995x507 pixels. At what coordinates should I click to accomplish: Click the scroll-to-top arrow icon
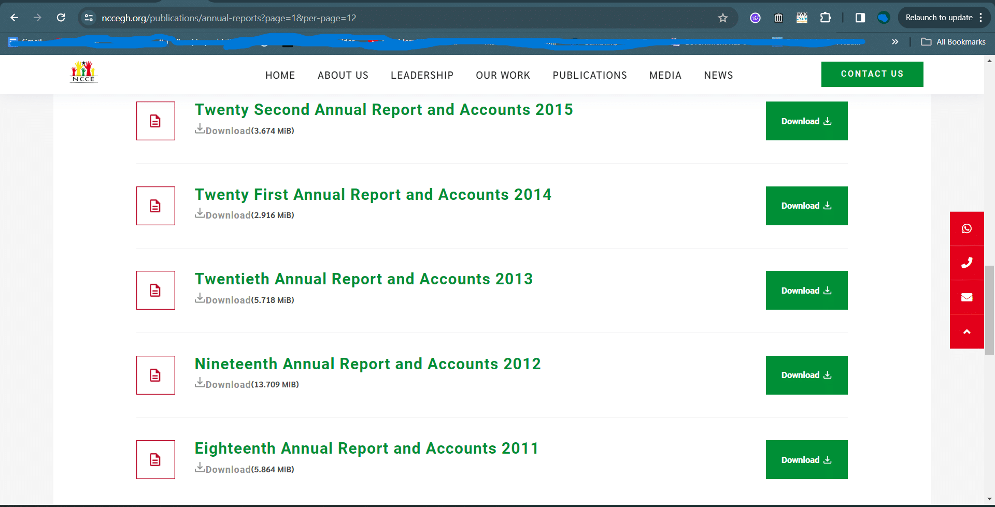pyautogui.click(x=966, y=331)
